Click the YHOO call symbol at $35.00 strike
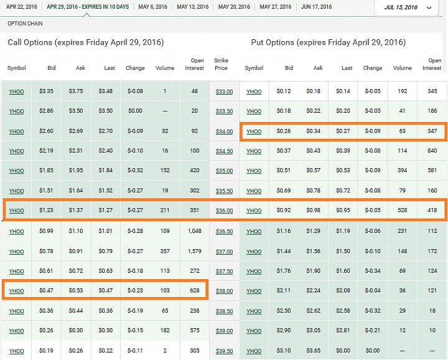 click(16, 171)
